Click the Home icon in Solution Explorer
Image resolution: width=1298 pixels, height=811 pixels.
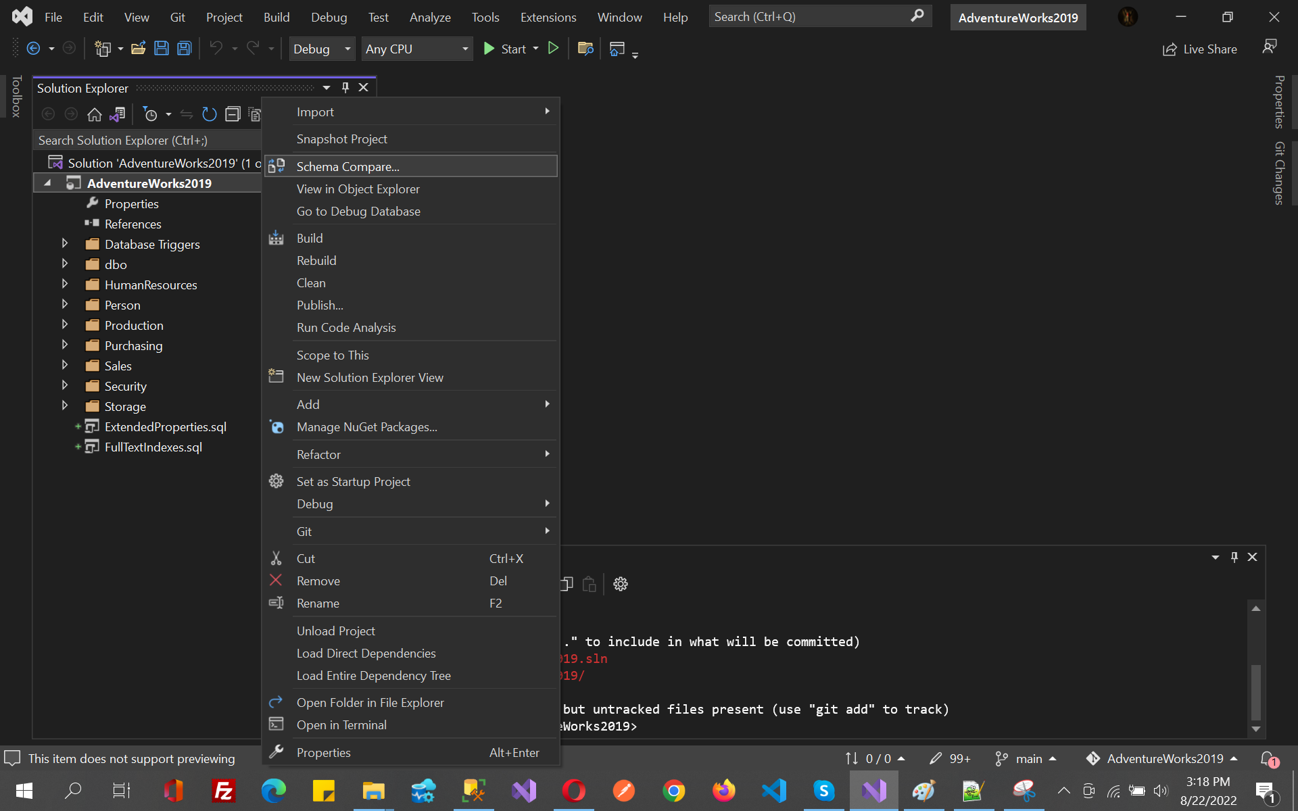(95, 115)
